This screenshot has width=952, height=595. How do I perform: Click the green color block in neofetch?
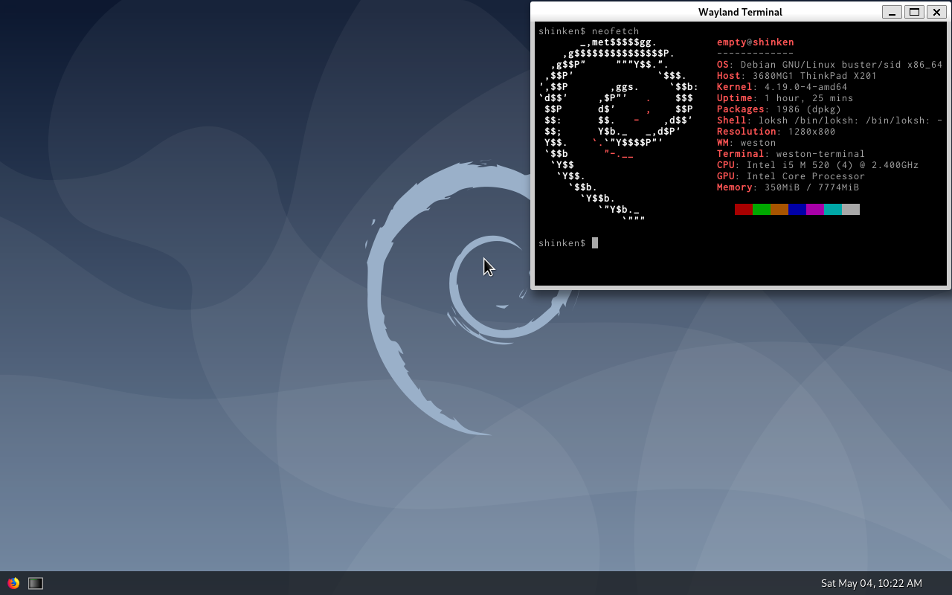pyautogui.click(x=762, y=210)
